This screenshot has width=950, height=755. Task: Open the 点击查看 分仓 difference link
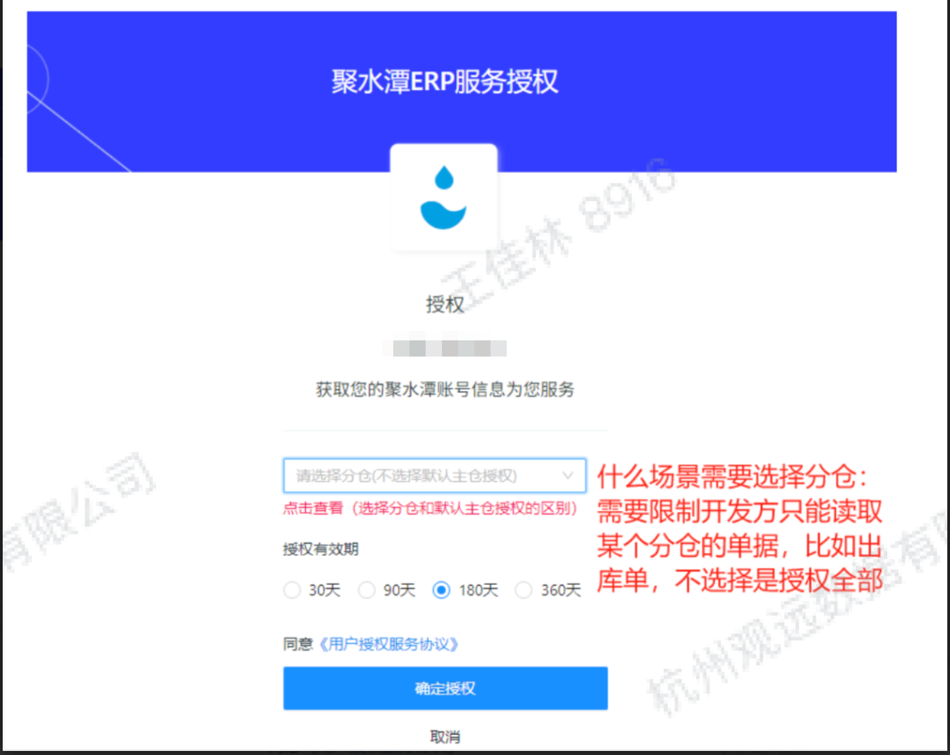(x=430, y=509)
